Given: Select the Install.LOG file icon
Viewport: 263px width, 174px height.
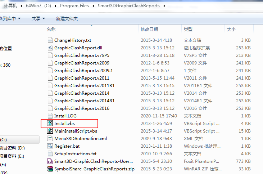Looking at the screenshot, I should [50, 116].
